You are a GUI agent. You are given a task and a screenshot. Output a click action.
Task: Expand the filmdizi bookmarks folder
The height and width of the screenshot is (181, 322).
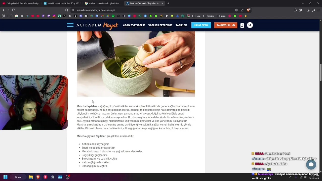[x=209, y=16]
